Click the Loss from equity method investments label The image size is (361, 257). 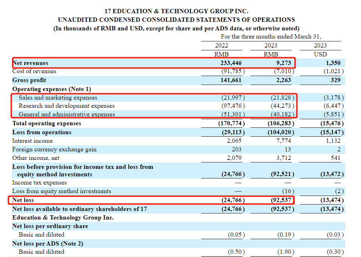(62, 191)
